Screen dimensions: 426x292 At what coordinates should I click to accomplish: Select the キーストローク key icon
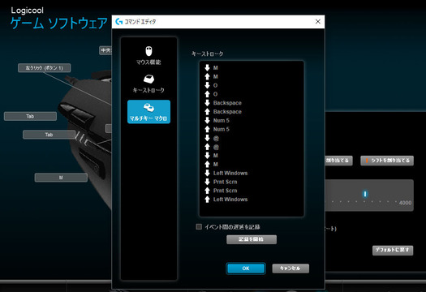tap(148, 79)
